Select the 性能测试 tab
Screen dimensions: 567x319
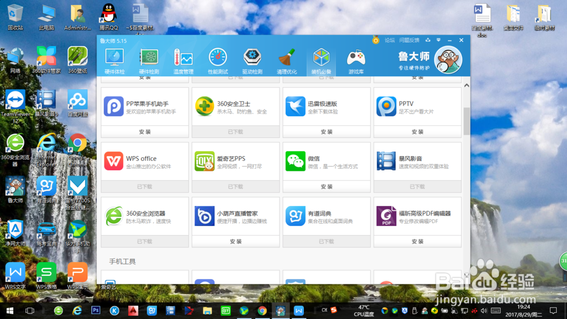click(x=218, y=61)
